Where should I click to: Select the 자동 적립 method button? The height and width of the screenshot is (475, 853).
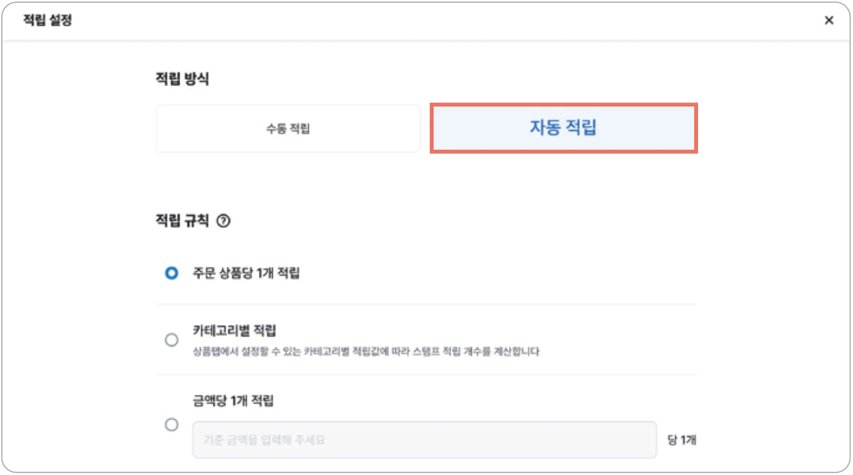tap(563, 128)
